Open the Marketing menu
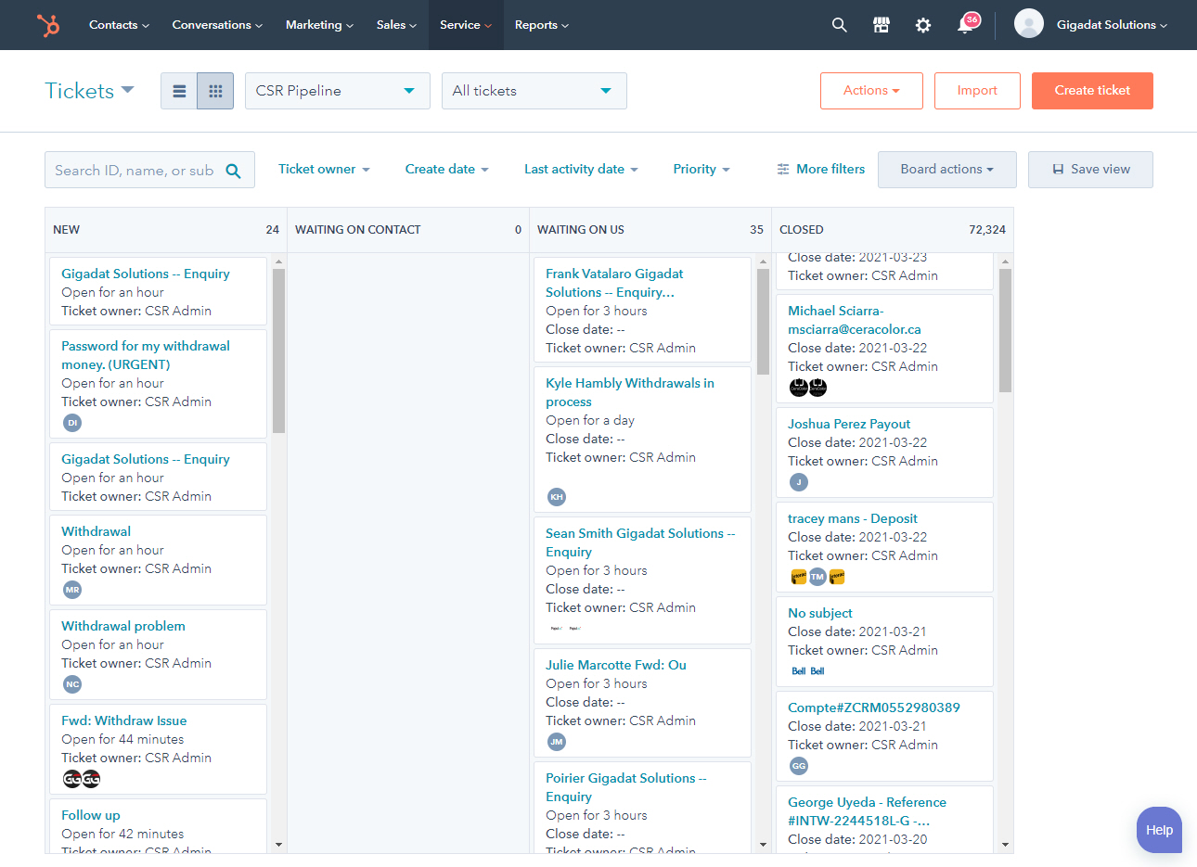 point(319,25)
